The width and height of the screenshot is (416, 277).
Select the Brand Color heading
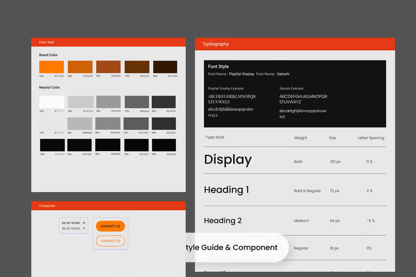coord(48,55)
